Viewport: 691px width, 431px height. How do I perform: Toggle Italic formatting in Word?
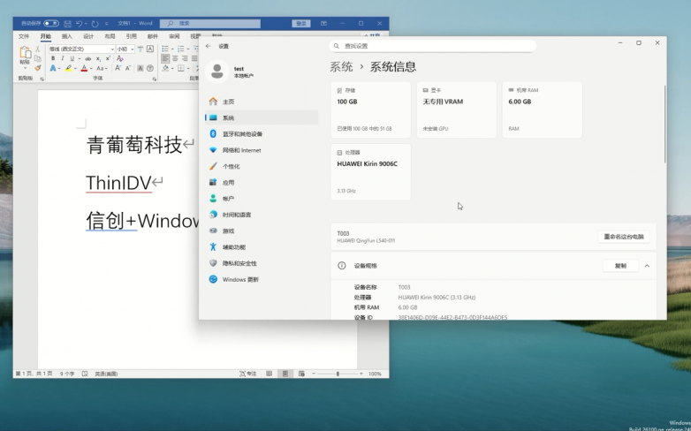click(63, 58)
